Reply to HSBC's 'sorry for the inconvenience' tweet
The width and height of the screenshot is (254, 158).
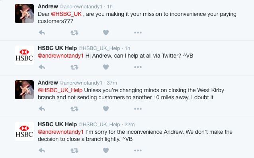pos(42,150)
